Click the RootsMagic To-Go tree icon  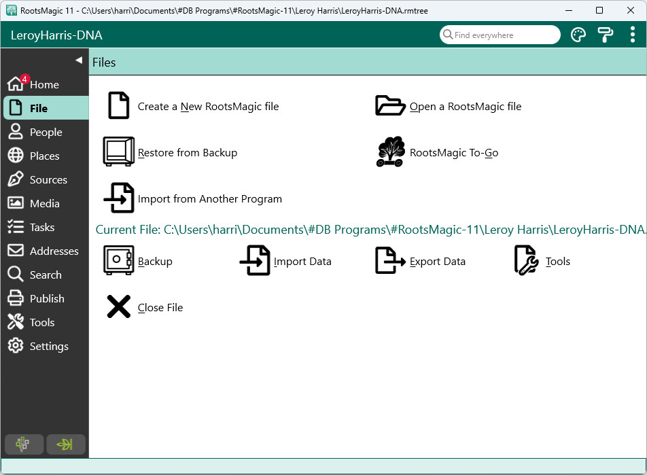click(390, 152)
